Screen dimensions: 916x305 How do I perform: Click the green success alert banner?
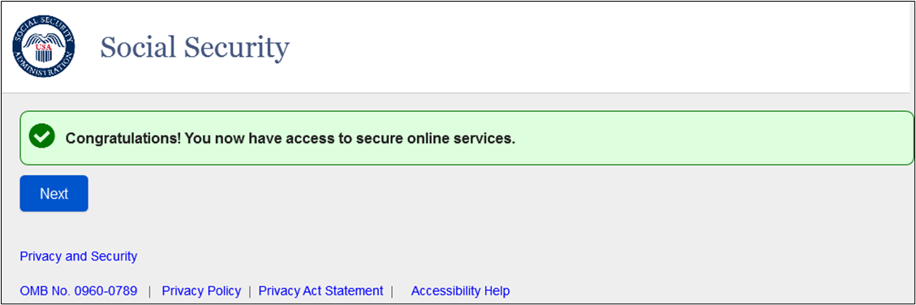[x=467, y=138]
